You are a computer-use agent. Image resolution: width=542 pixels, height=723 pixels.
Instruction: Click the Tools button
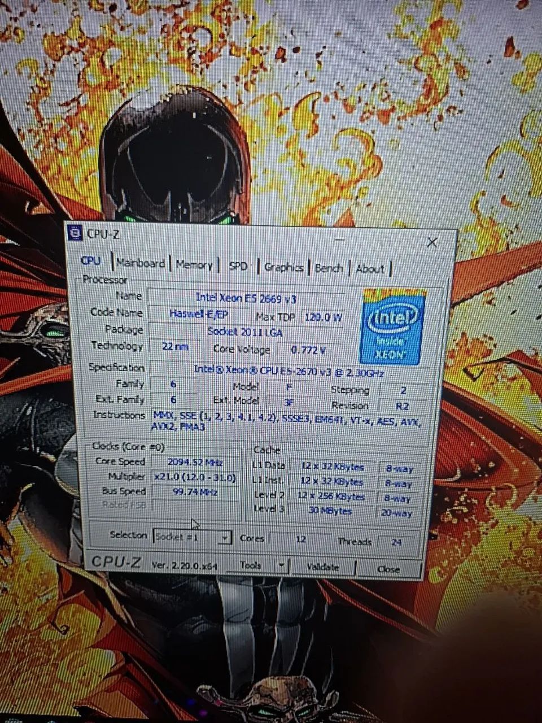252,564
